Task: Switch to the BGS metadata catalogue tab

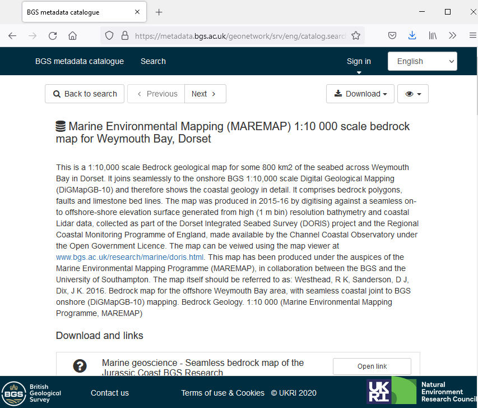Action: (78, 11)
